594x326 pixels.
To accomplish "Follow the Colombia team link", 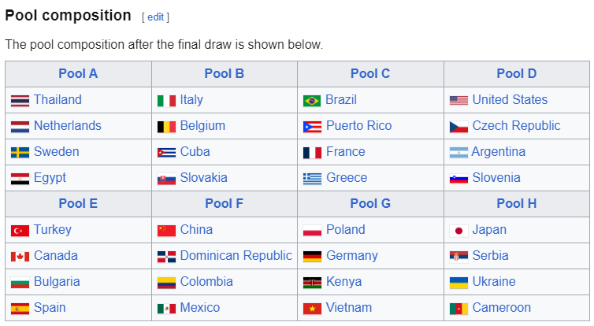I will pyautogui.click(x=206, y=282).
